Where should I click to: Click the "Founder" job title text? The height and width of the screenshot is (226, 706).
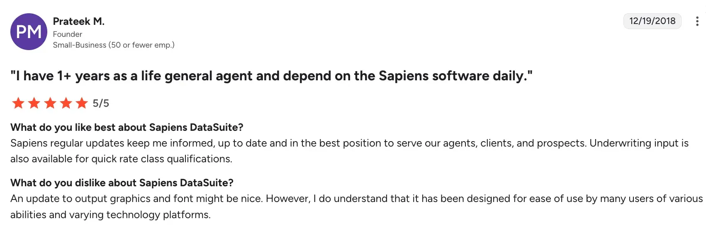[x=68, y=34]
